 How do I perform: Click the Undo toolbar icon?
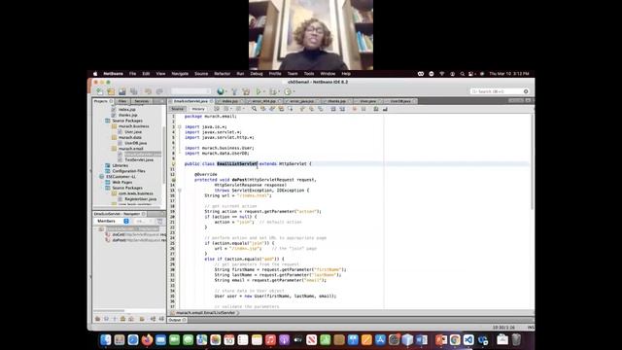(148, 91)
